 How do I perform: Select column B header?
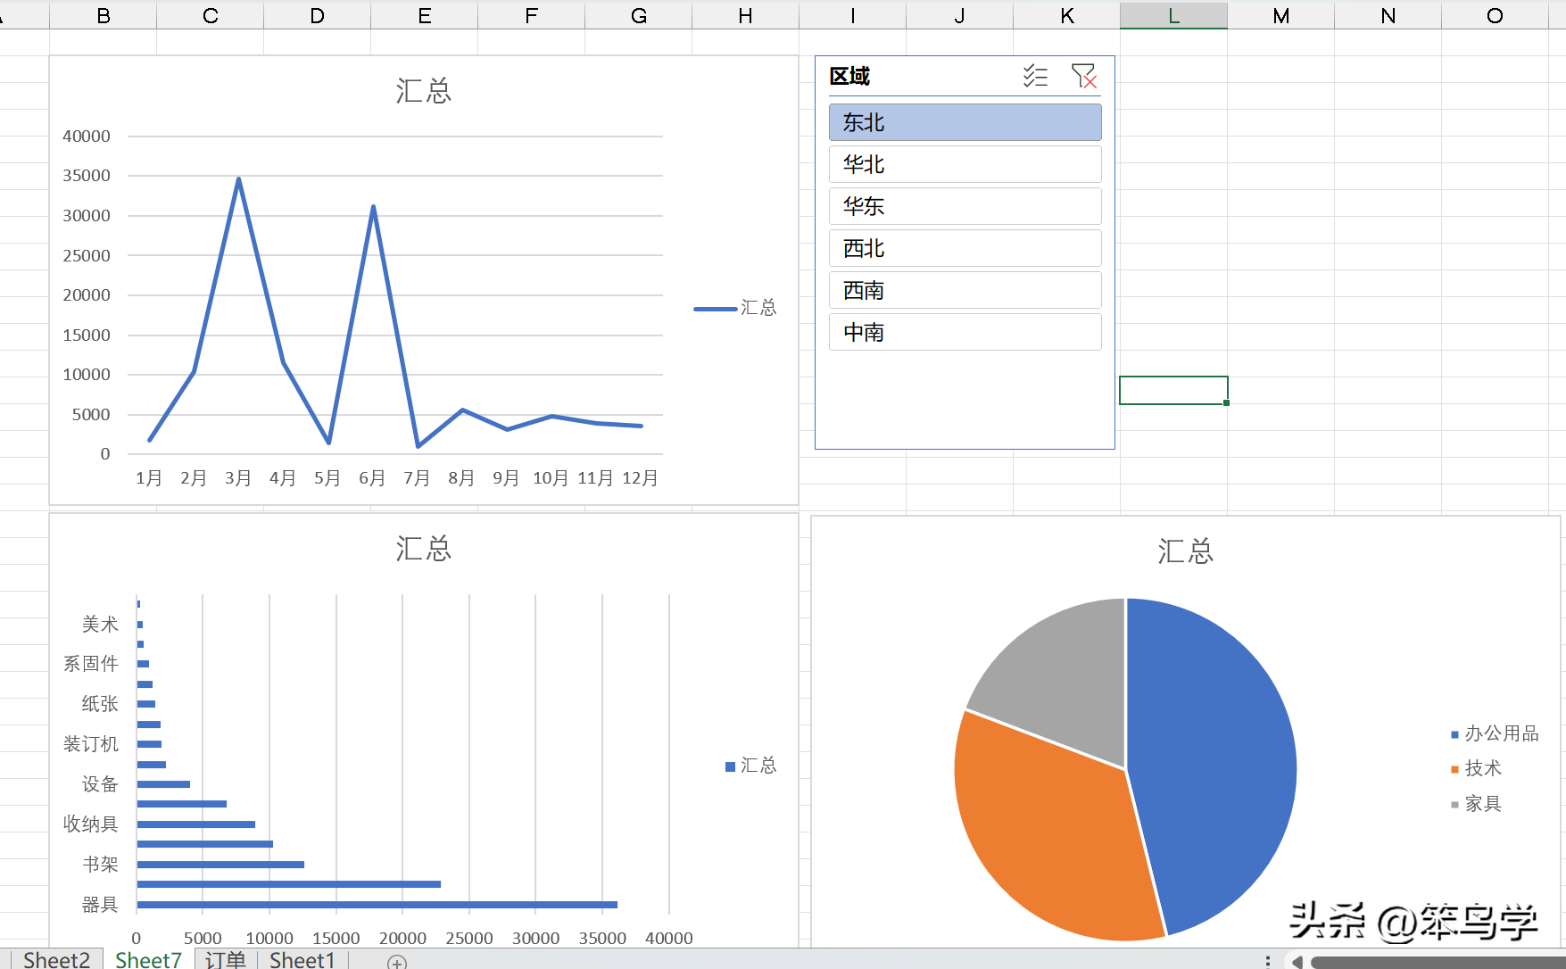[104, 15]
